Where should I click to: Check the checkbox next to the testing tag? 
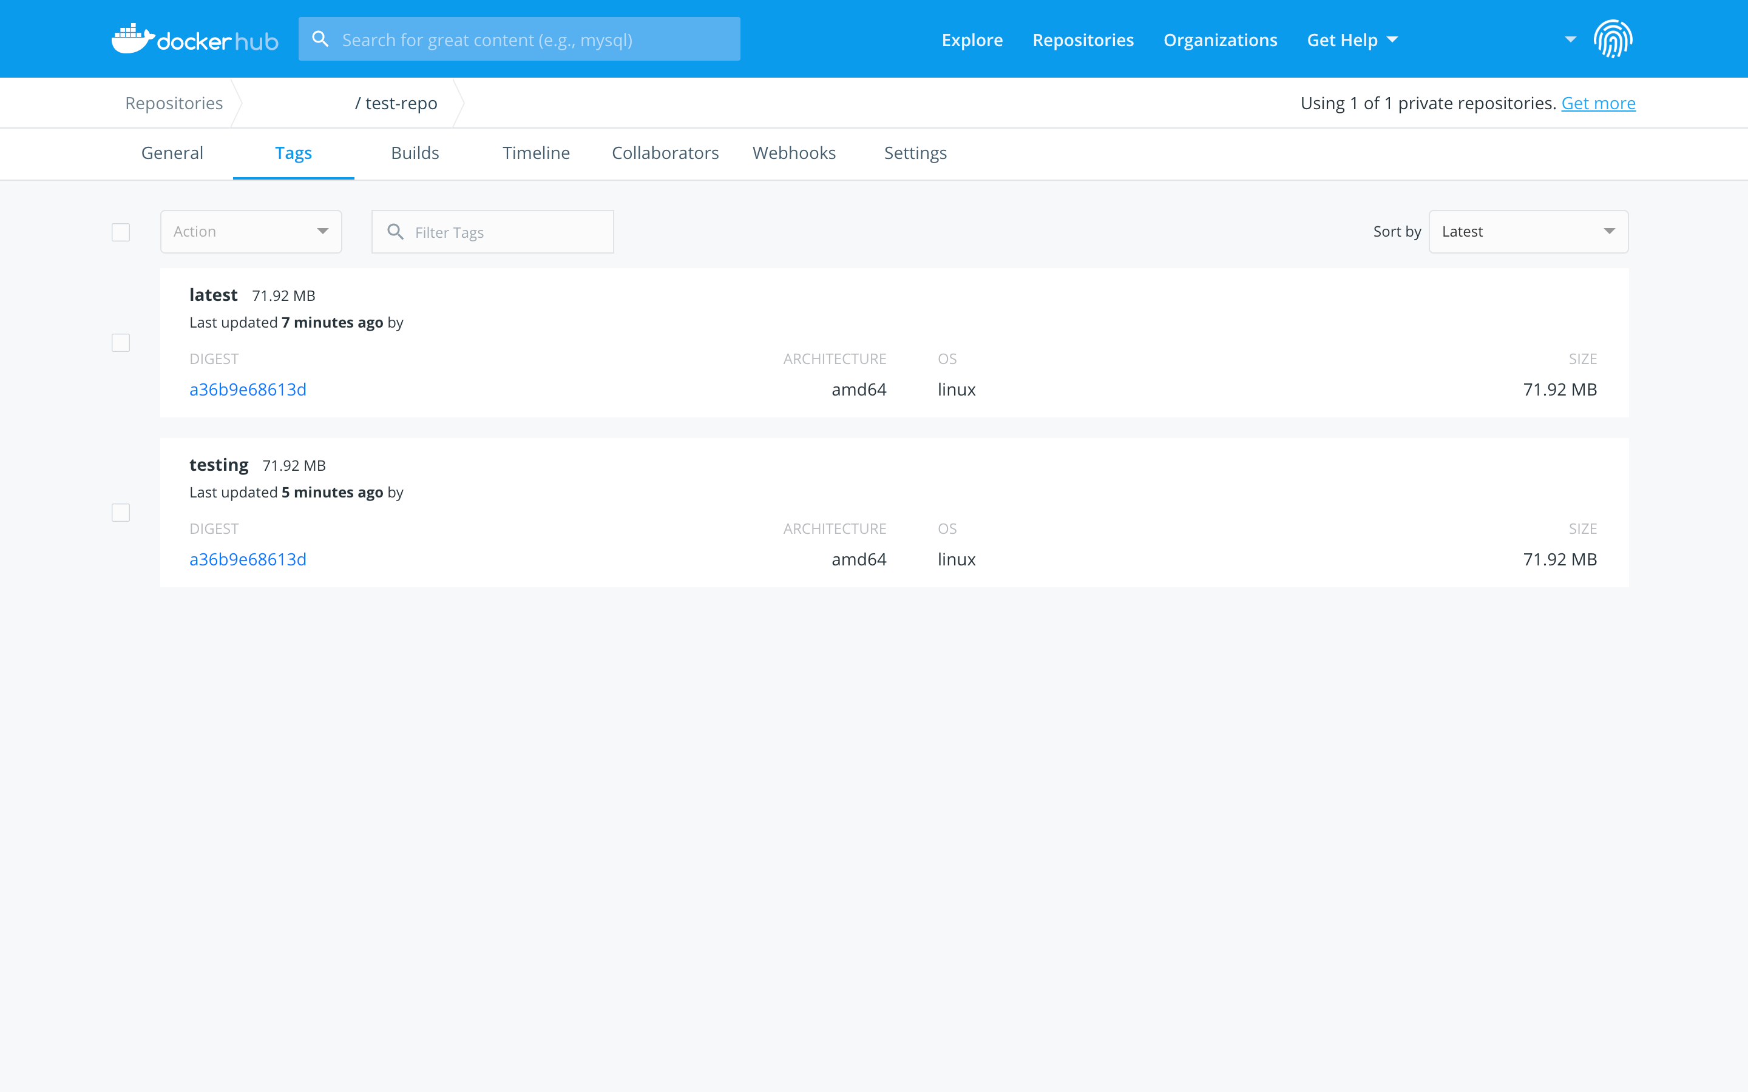tap(120, 512)
